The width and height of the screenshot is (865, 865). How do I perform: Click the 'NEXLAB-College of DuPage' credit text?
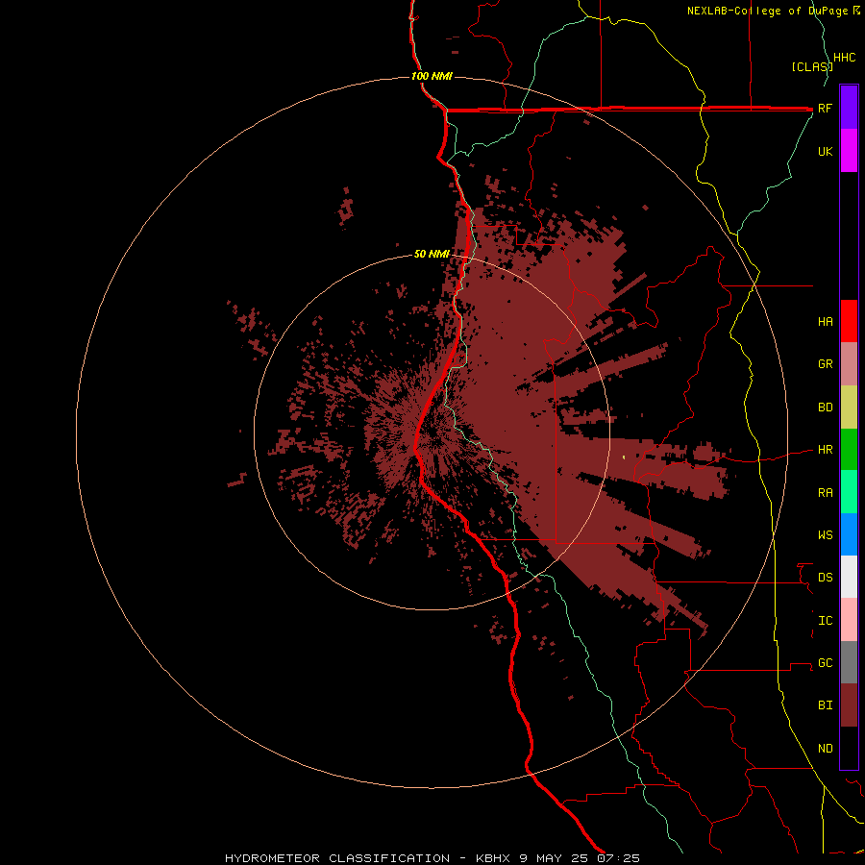(770, 11)
